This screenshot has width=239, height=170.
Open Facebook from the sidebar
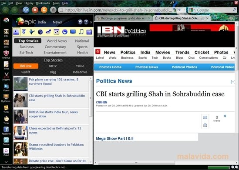coord(6,131)
